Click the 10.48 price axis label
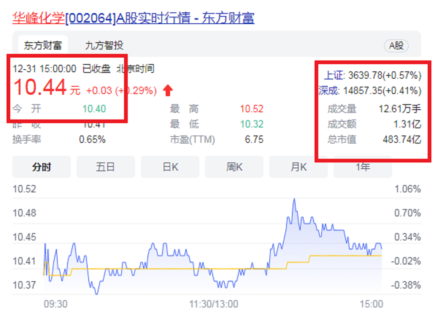 (24, 213)
